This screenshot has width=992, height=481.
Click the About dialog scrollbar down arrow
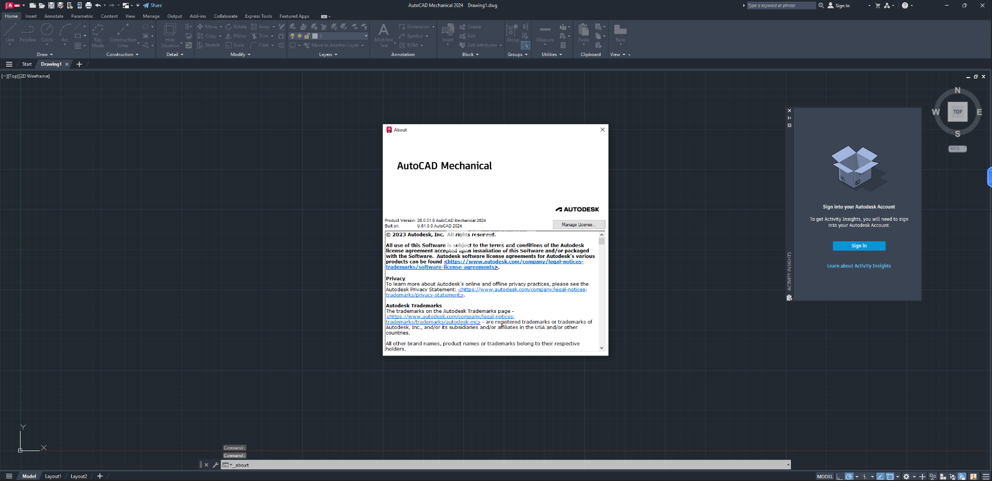tap(602, 348)
